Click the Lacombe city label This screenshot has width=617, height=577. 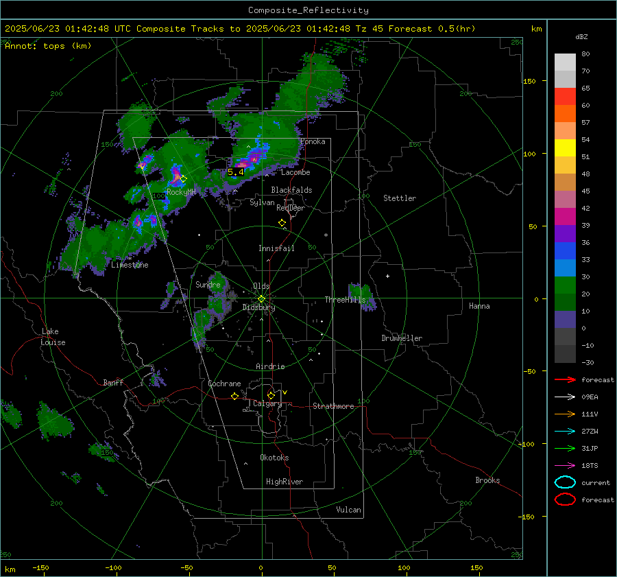coord(295,172)
